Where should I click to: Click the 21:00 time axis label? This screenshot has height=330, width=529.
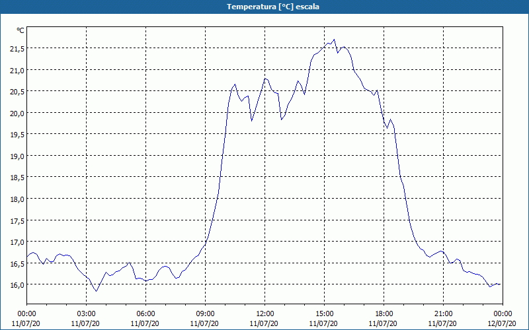pos(443,314)
